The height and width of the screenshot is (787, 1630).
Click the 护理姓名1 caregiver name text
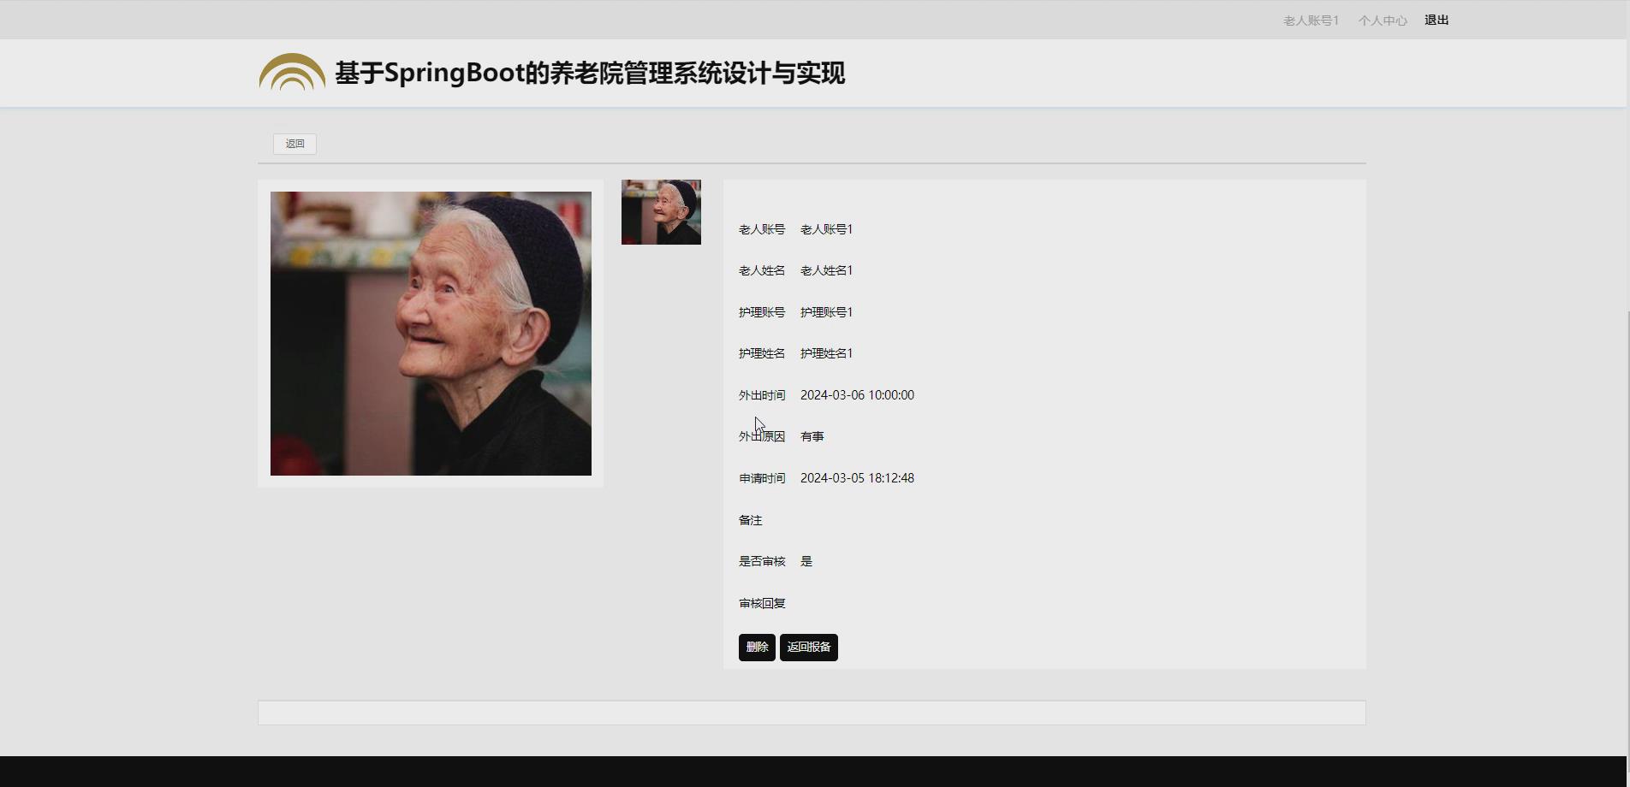[825, 353]
